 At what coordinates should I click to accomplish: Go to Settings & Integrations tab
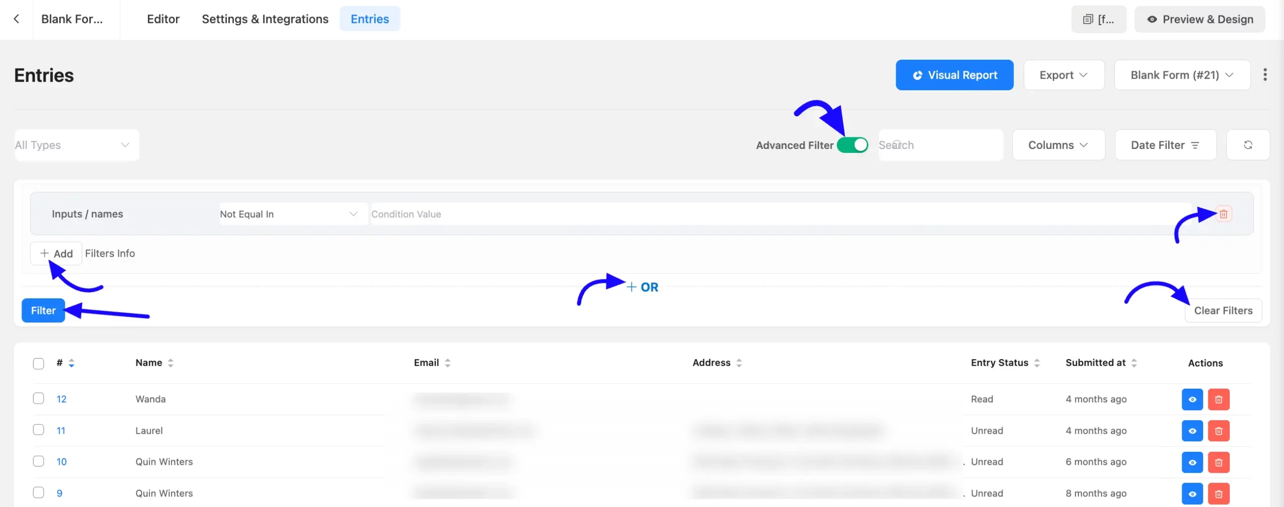click(265, 19)
